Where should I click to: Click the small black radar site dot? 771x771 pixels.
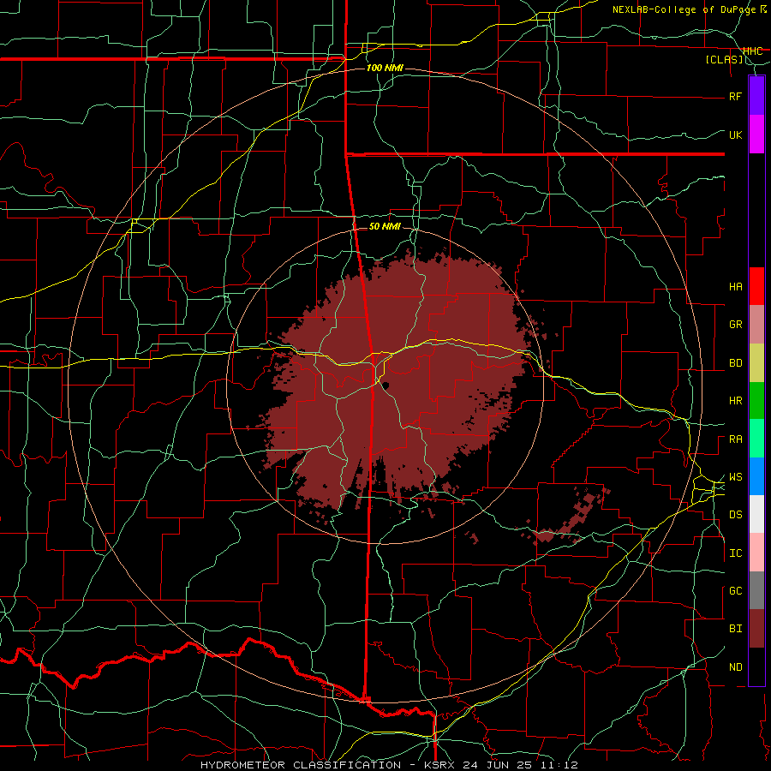386,385
